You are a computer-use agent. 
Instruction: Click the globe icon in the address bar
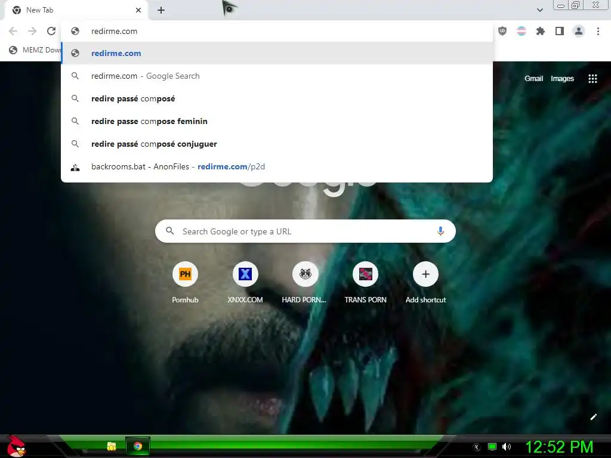click(x=75, y=31)
